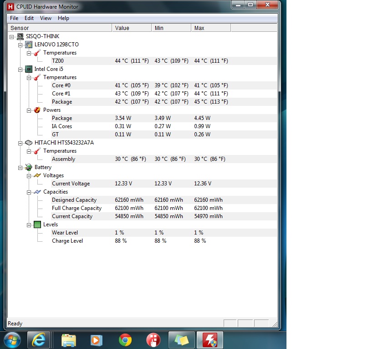The image size is (373, 349).
Task: Select the Current Capacity row
Action: [x=164, y=216]
